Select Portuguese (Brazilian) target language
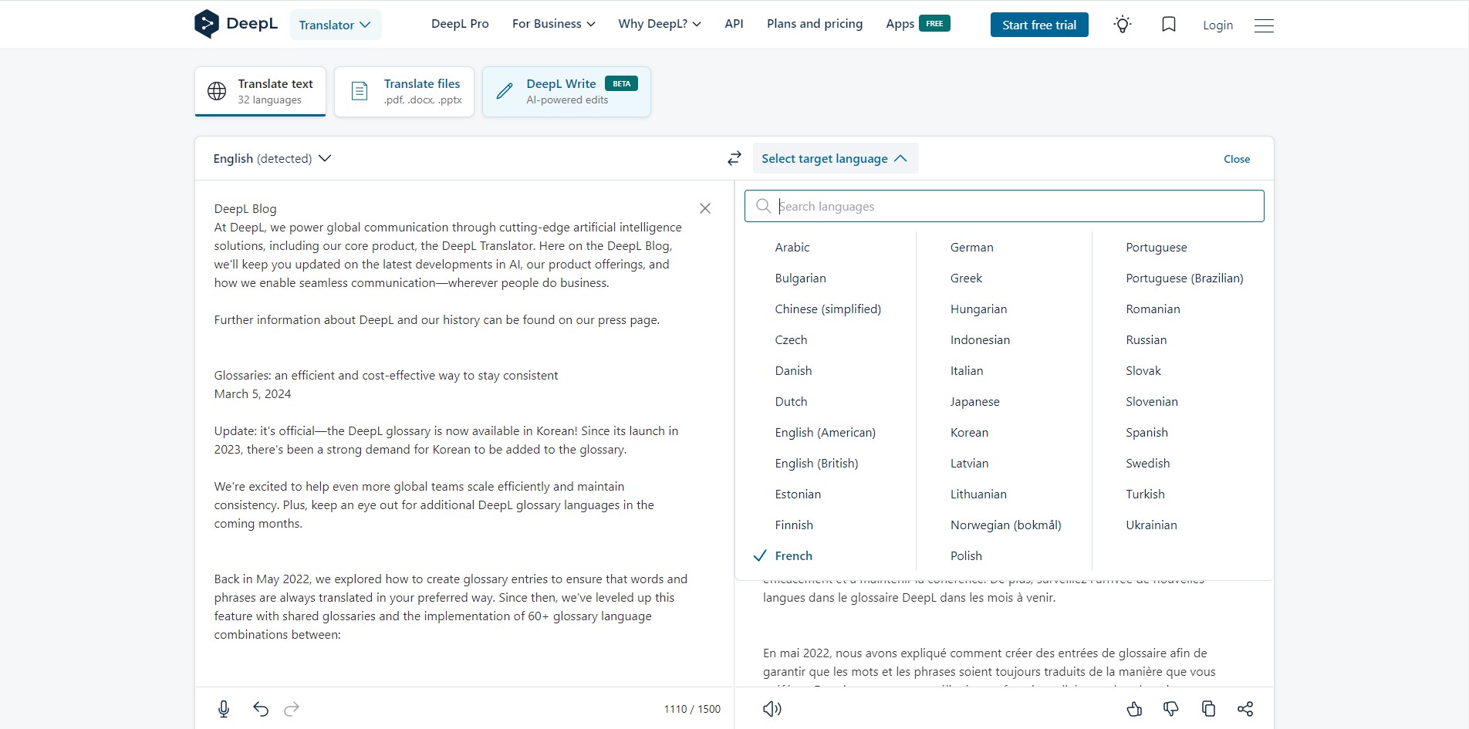Image resolution: width=1469 pixels, height=729 pixels. click(1184, 278)
